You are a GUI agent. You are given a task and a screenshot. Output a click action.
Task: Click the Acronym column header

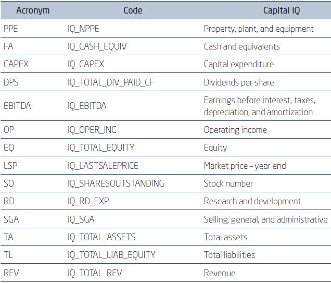coord(33,10)
